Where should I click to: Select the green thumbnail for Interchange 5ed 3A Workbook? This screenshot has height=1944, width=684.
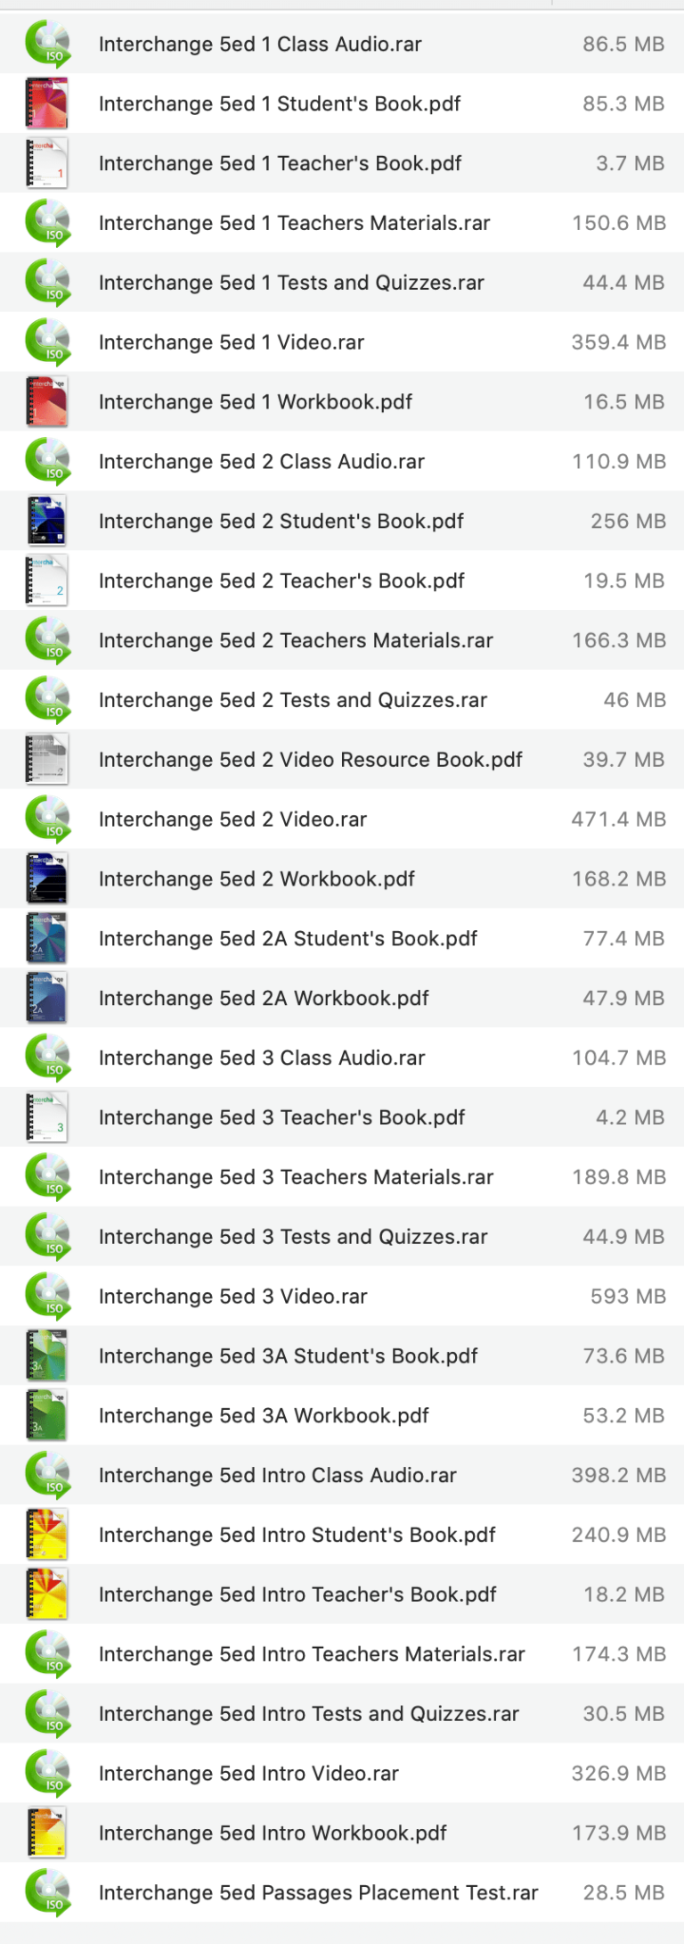click(46, 1415)
